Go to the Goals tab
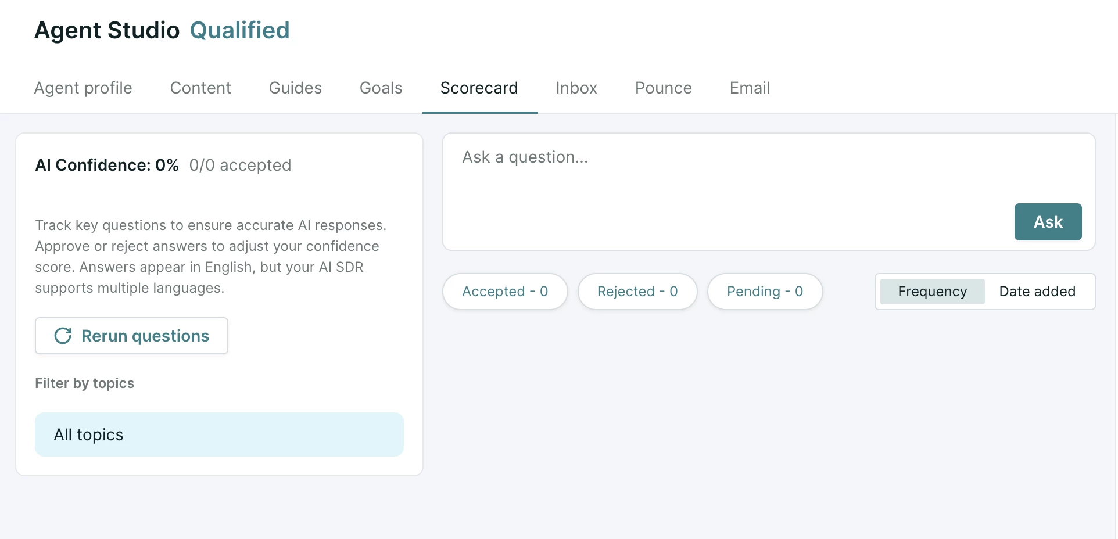The image size is (1118, 539). 381,88
